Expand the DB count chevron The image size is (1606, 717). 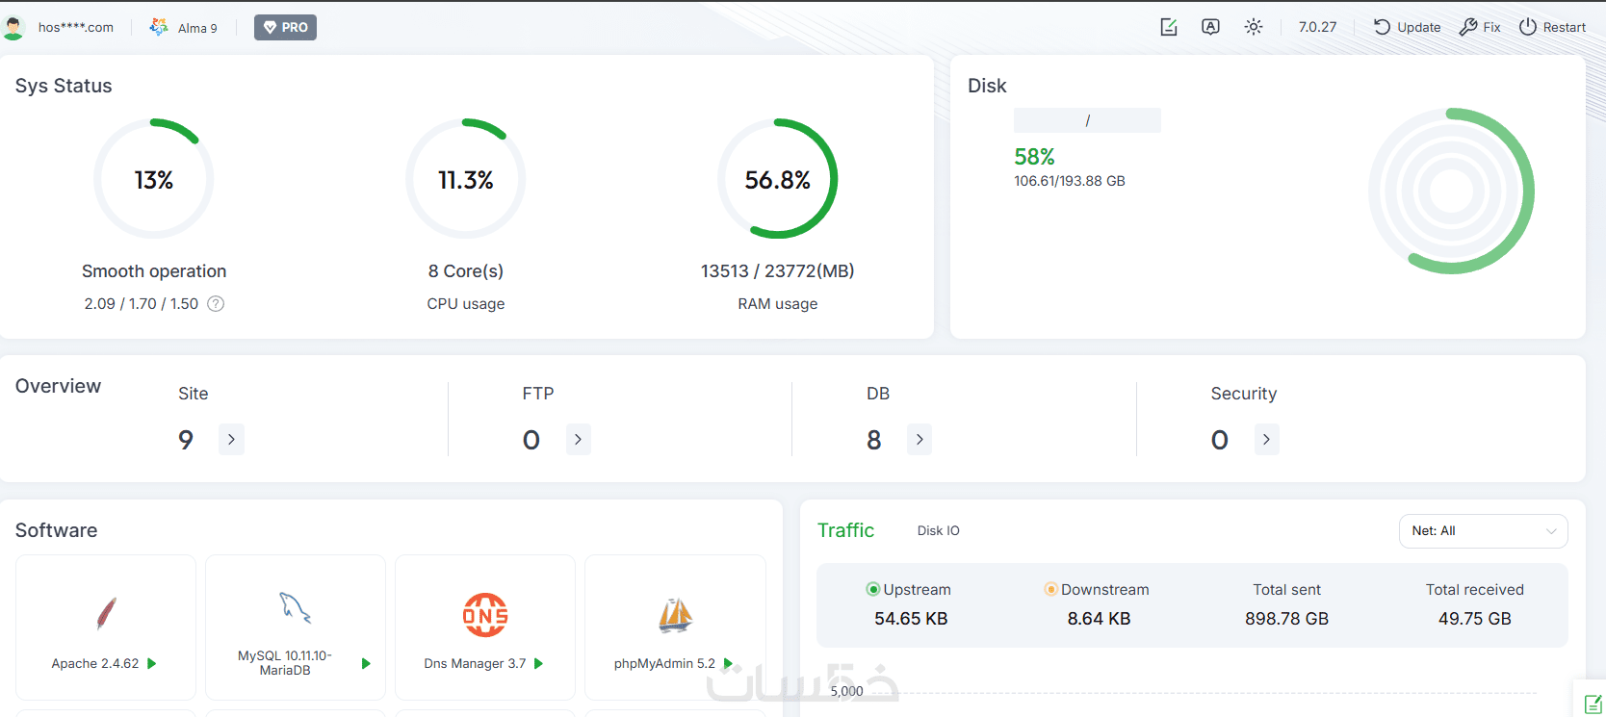point(920,440)
